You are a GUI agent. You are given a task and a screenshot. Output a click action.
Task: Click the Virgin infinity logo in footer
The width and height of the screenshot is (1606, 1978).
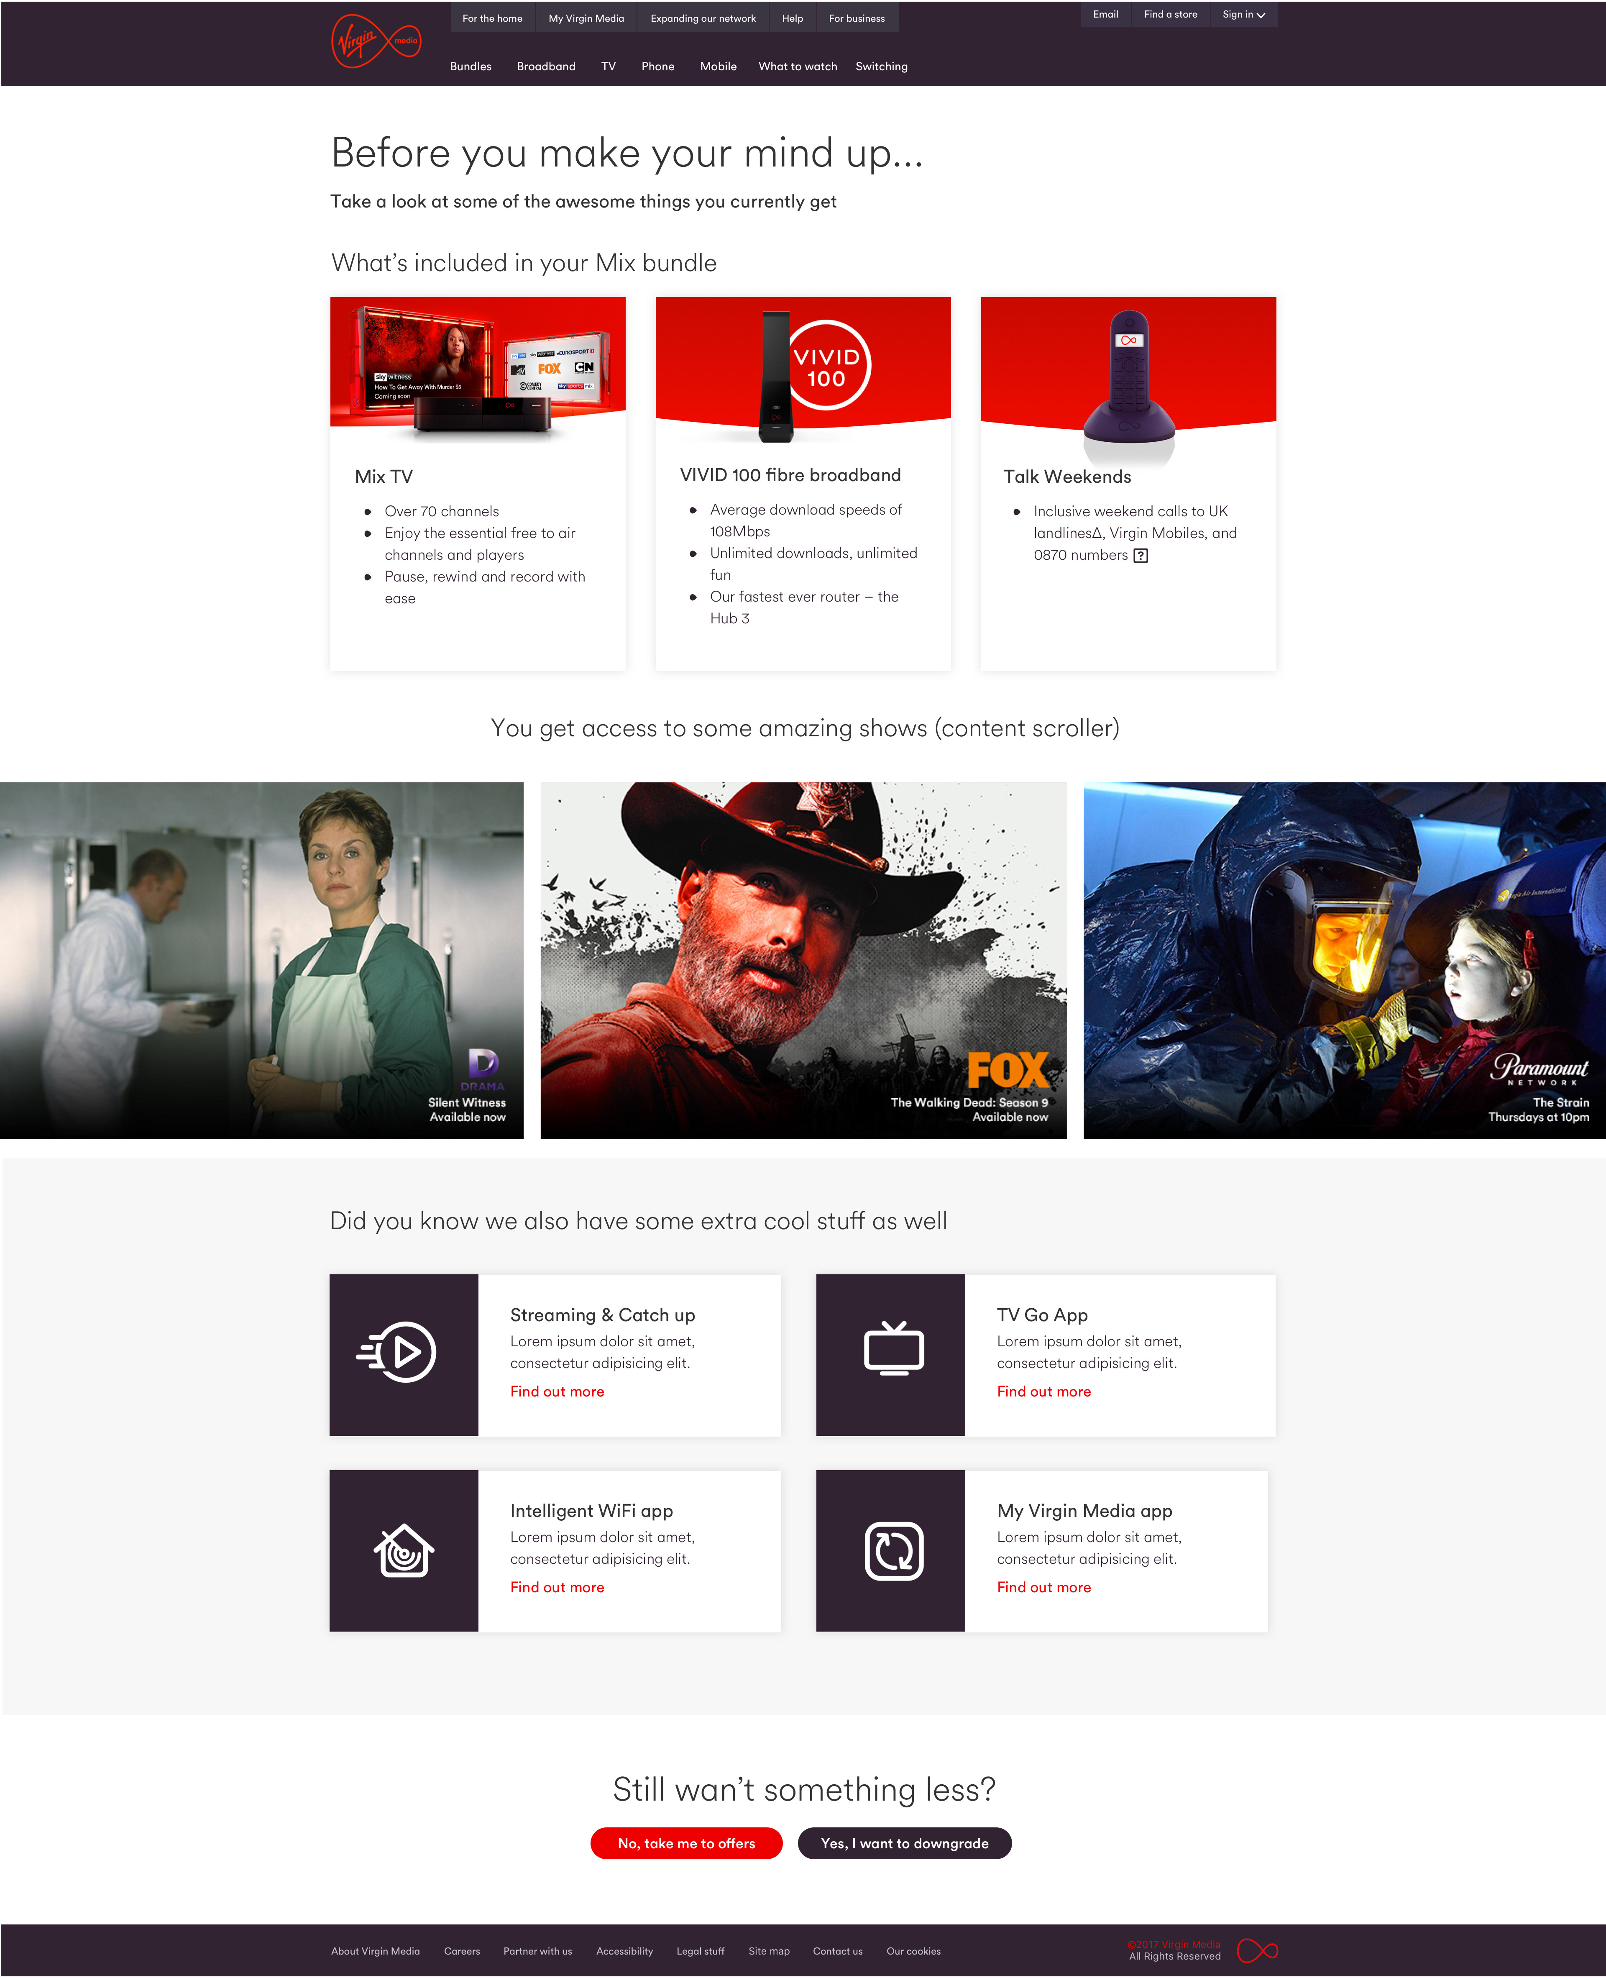pos(1257,1951)
